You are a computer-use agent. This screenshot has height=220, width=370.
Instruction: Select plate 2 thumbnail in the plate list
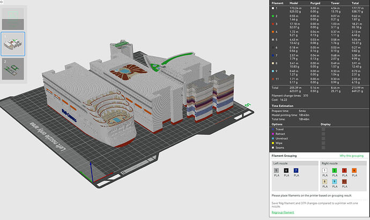[13, 69]
